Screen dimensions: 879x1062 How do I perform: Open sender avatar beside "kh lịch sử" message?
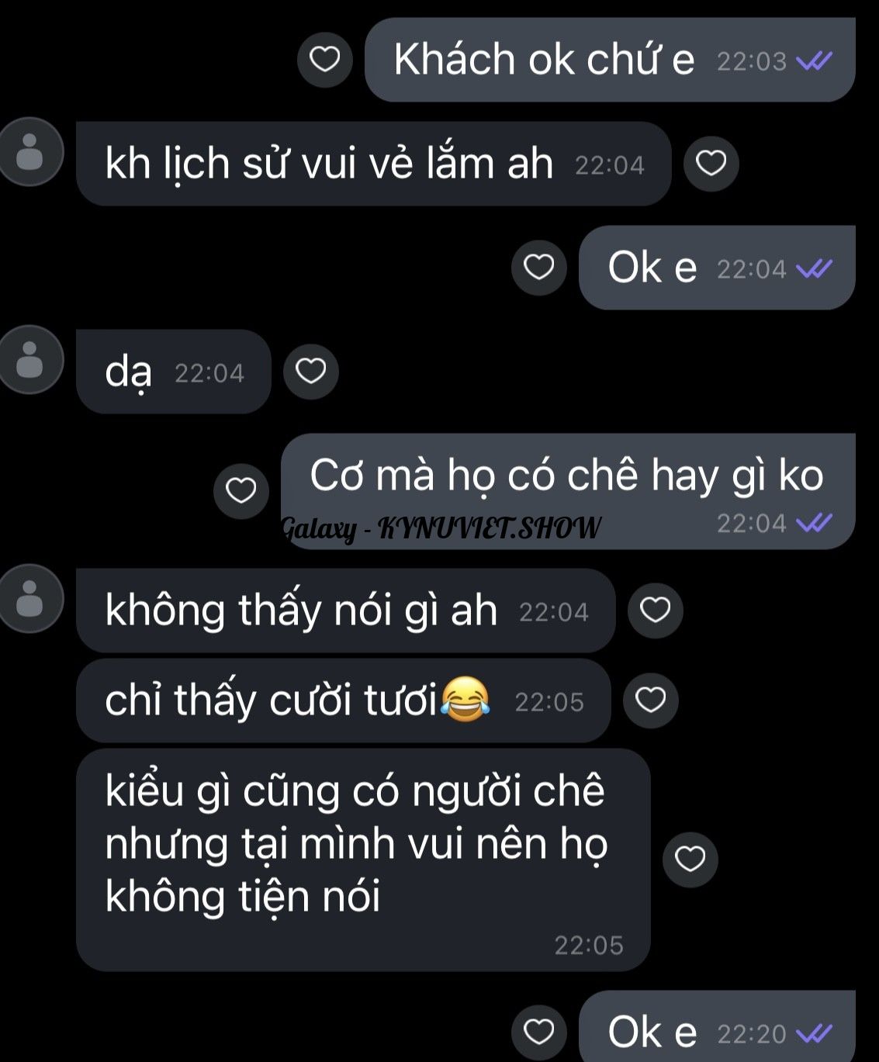coord(29,152)
